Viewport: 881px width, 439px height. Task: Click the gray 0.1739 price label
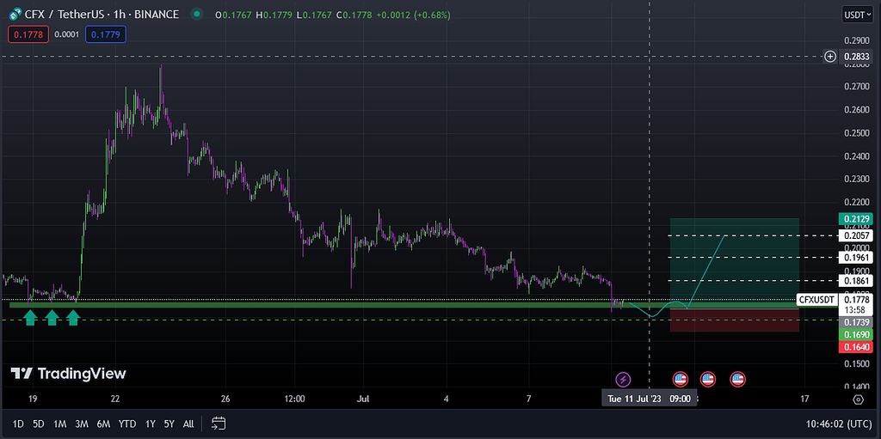click(856, 322)
